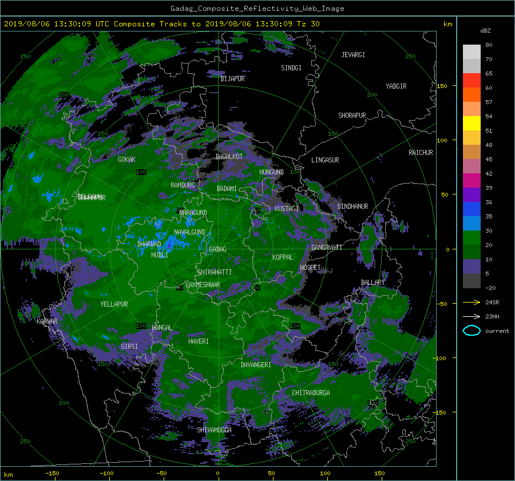Click the SHIRAHATTI city label
The width and height of the screenshot is (515, 481).
click(215, 272)
